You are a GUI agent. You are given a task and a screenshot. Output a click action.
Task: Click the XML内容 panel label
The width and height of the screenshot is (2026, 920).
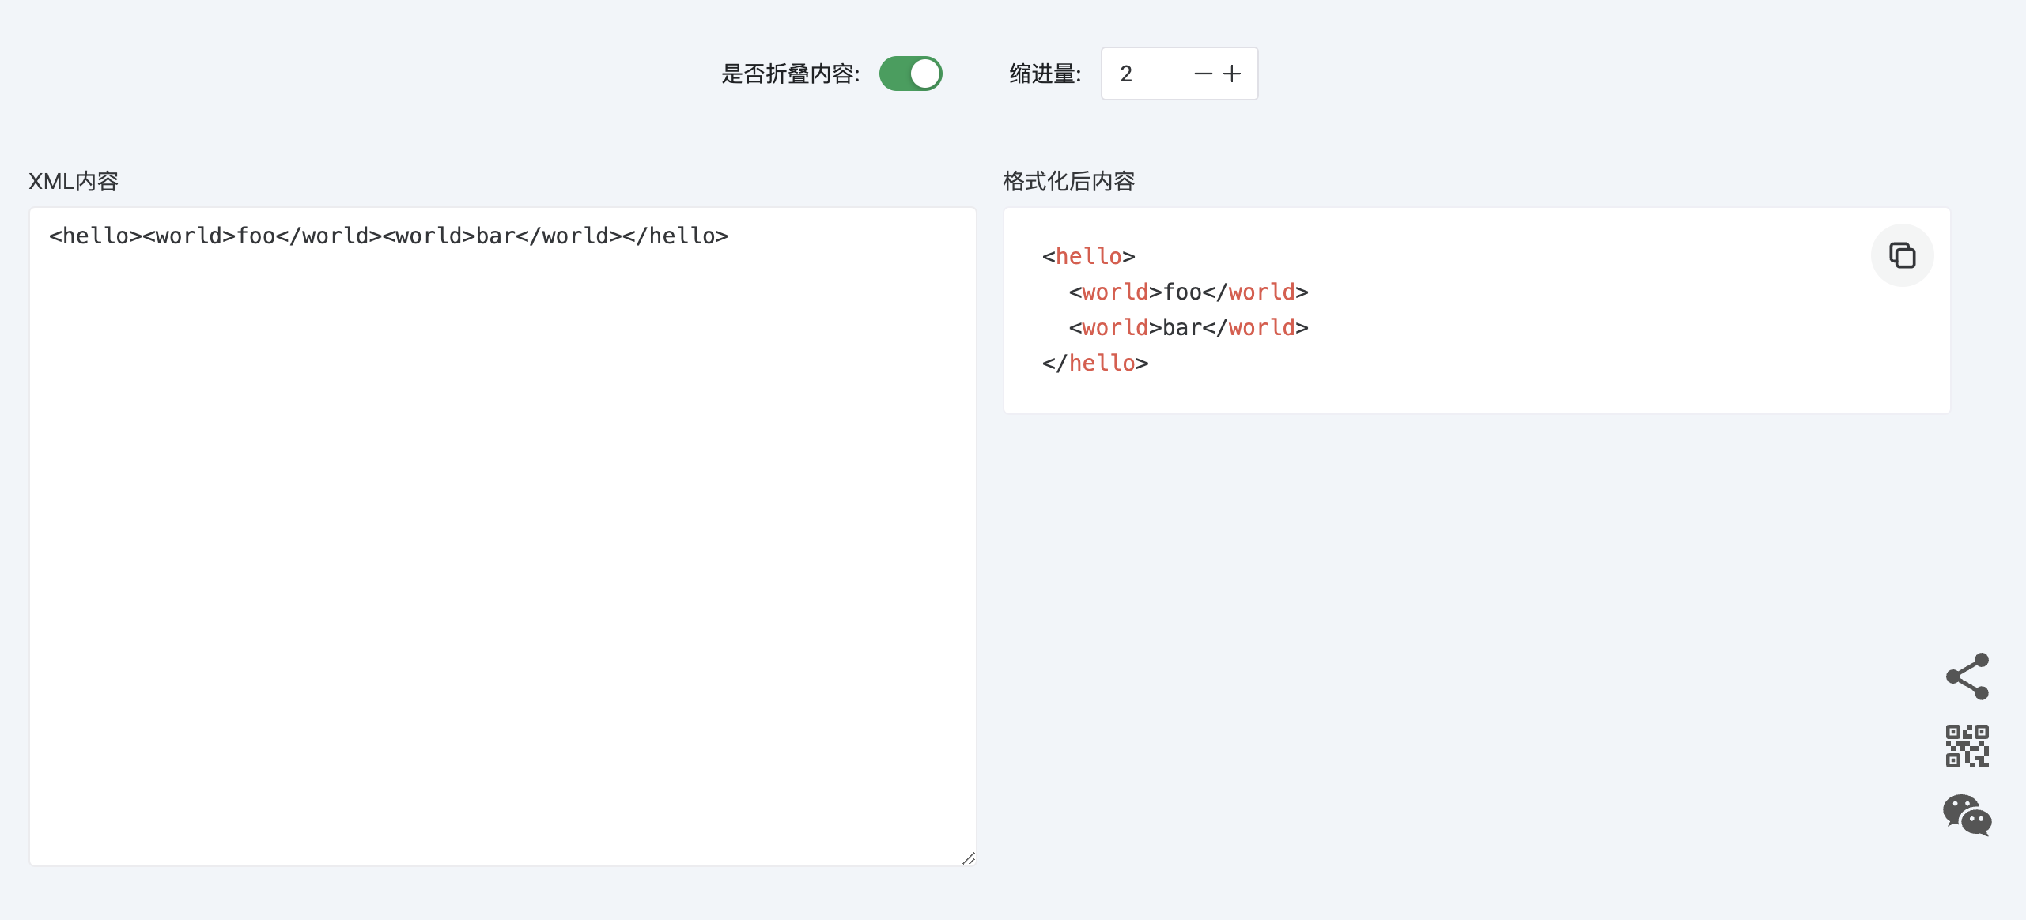coord(75,180)
